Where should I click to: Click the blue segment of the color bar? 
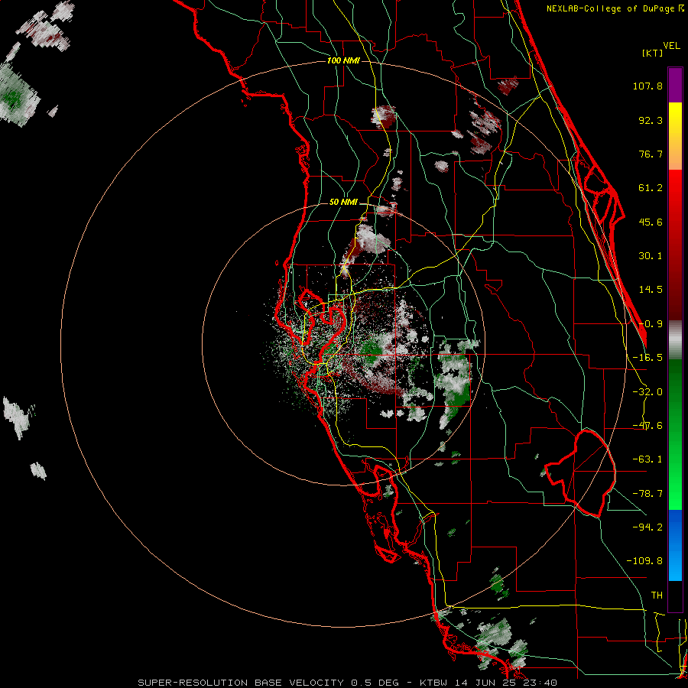point(675,545)
